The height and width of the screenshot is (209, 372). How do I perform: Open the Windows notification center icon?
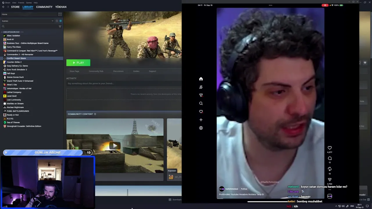click(x=367, y=206)
